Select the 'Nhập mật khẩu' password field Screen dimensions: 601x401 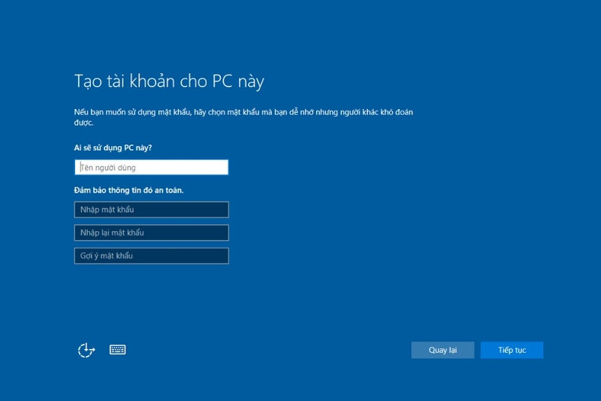click(152, 209)
